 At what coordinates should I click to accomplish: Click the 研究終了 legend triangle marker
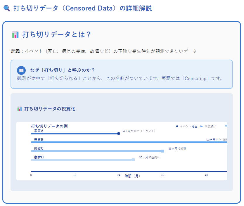pyautogui.click(x=202, y=126)
